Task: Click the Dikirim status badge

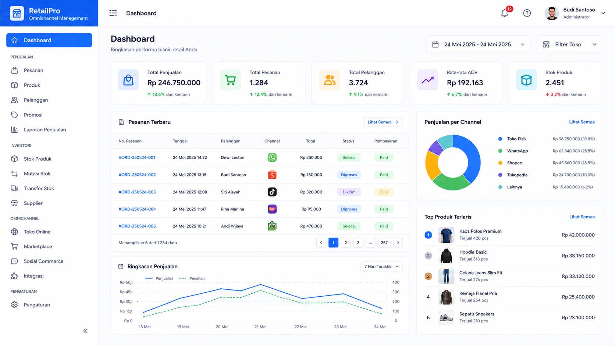Action: (x=349, y=192)
